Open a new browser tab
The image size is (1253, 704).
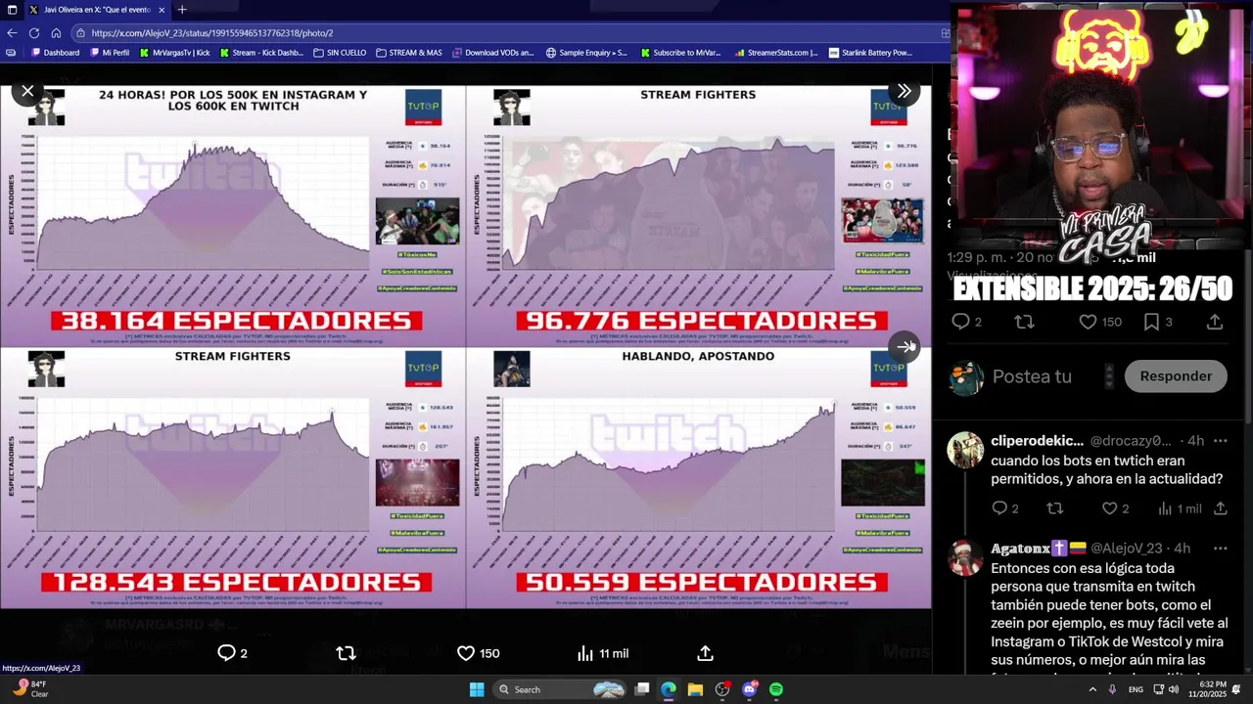[x=182, y=10]
